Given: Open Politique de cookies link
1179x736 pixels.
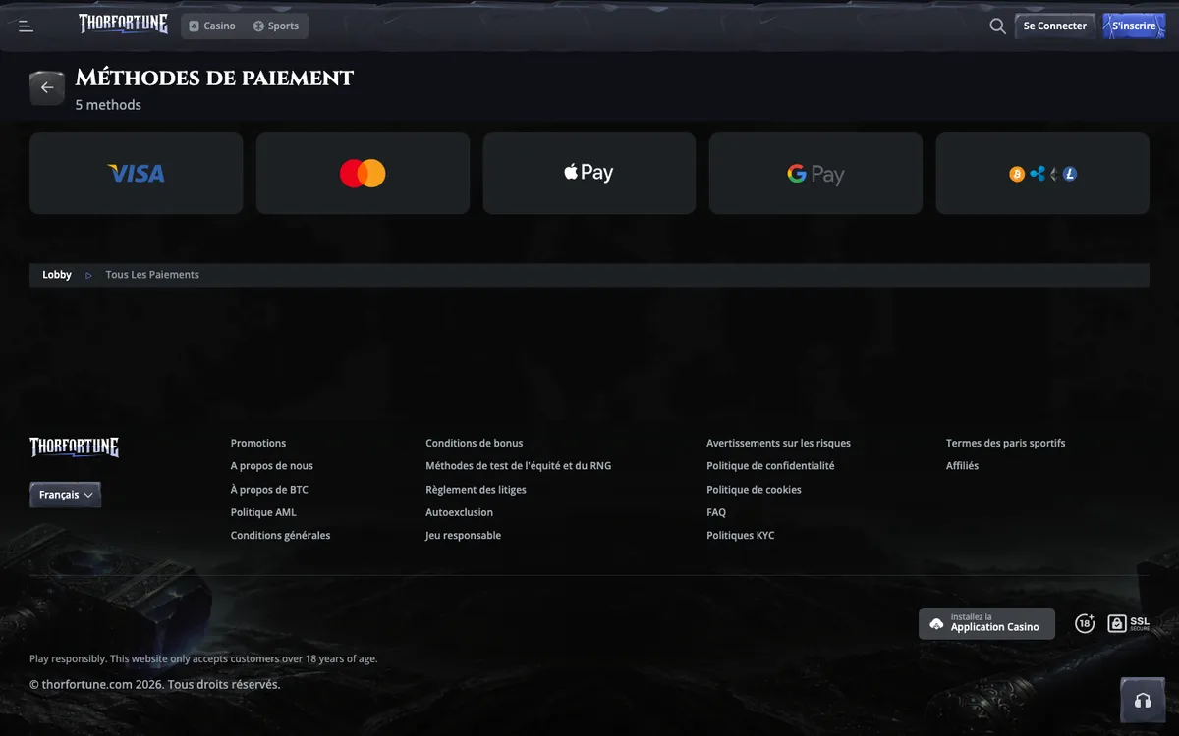Looking at the screenshot, I should click(754, 490).
